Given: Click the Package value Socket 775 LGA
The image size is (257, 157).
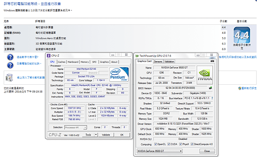Looking at the screenshot, I should click(x=86, y=77).
